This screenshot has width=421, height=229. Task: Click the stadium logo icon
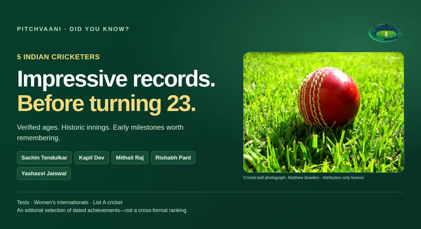click(385, 32)
